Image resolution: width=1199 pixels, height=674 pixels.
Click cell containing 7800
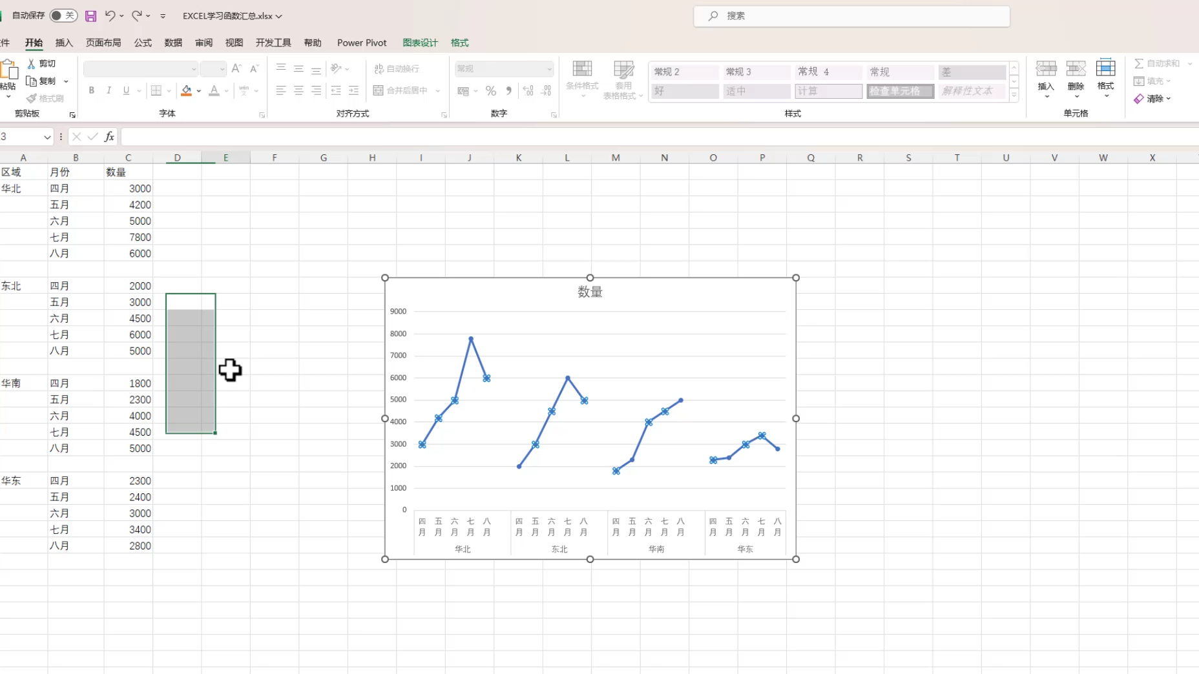pos(129,237)
